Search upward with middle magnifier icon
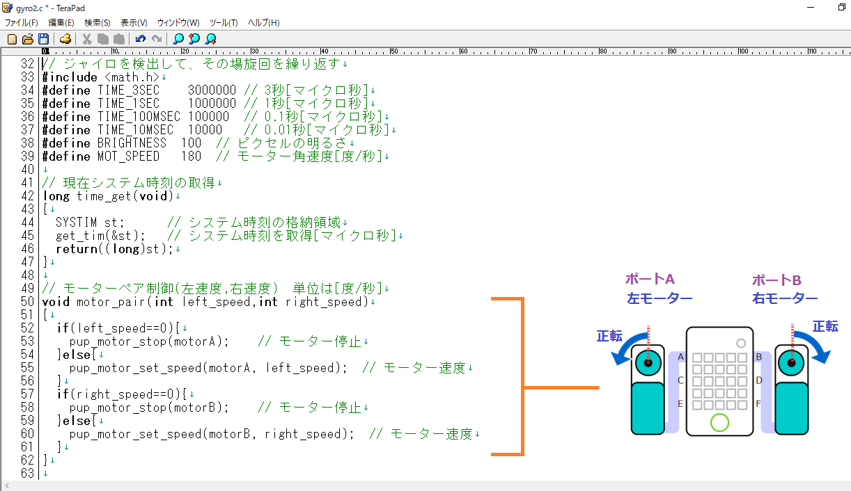This screenshot has width=851, height=491. [194, 39]
